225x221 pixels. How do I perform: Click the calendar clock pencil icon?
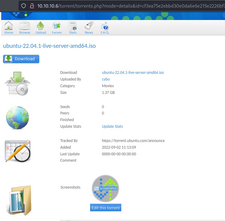(18, 150)
